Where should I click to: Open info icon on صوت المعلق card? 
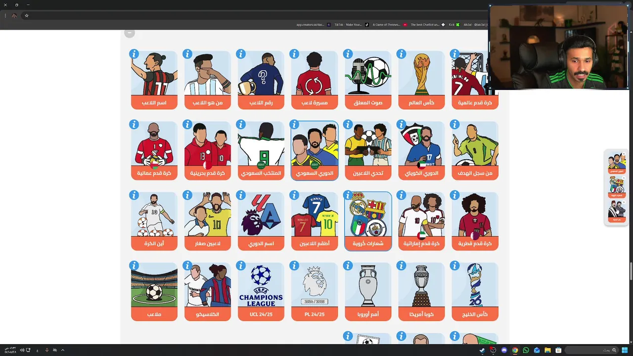[x=348, y=54]
